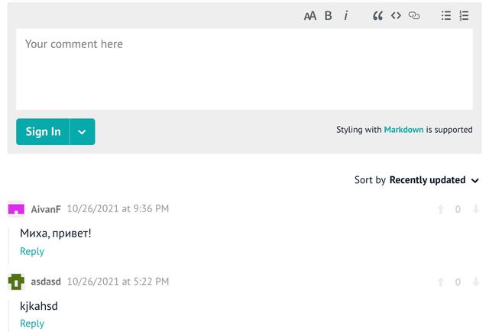Click the heading text size icon
Viewport: 489px width, 332px height.
[309, 15]
